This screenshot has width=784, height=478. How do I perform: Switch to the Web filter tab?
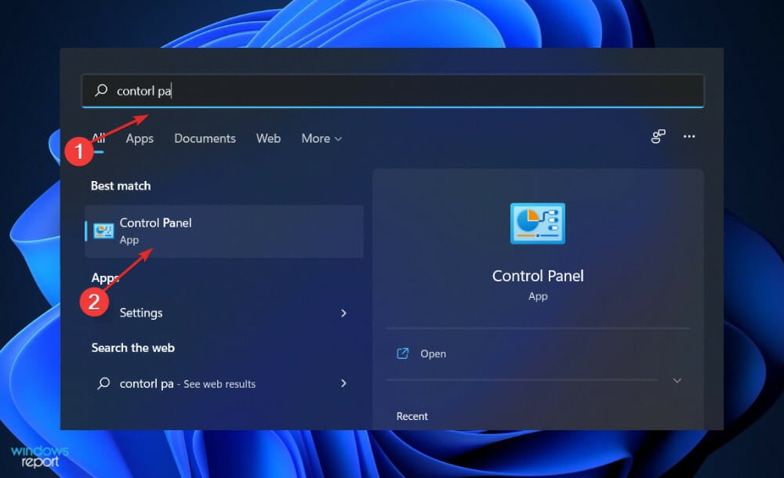click(268, 139)
